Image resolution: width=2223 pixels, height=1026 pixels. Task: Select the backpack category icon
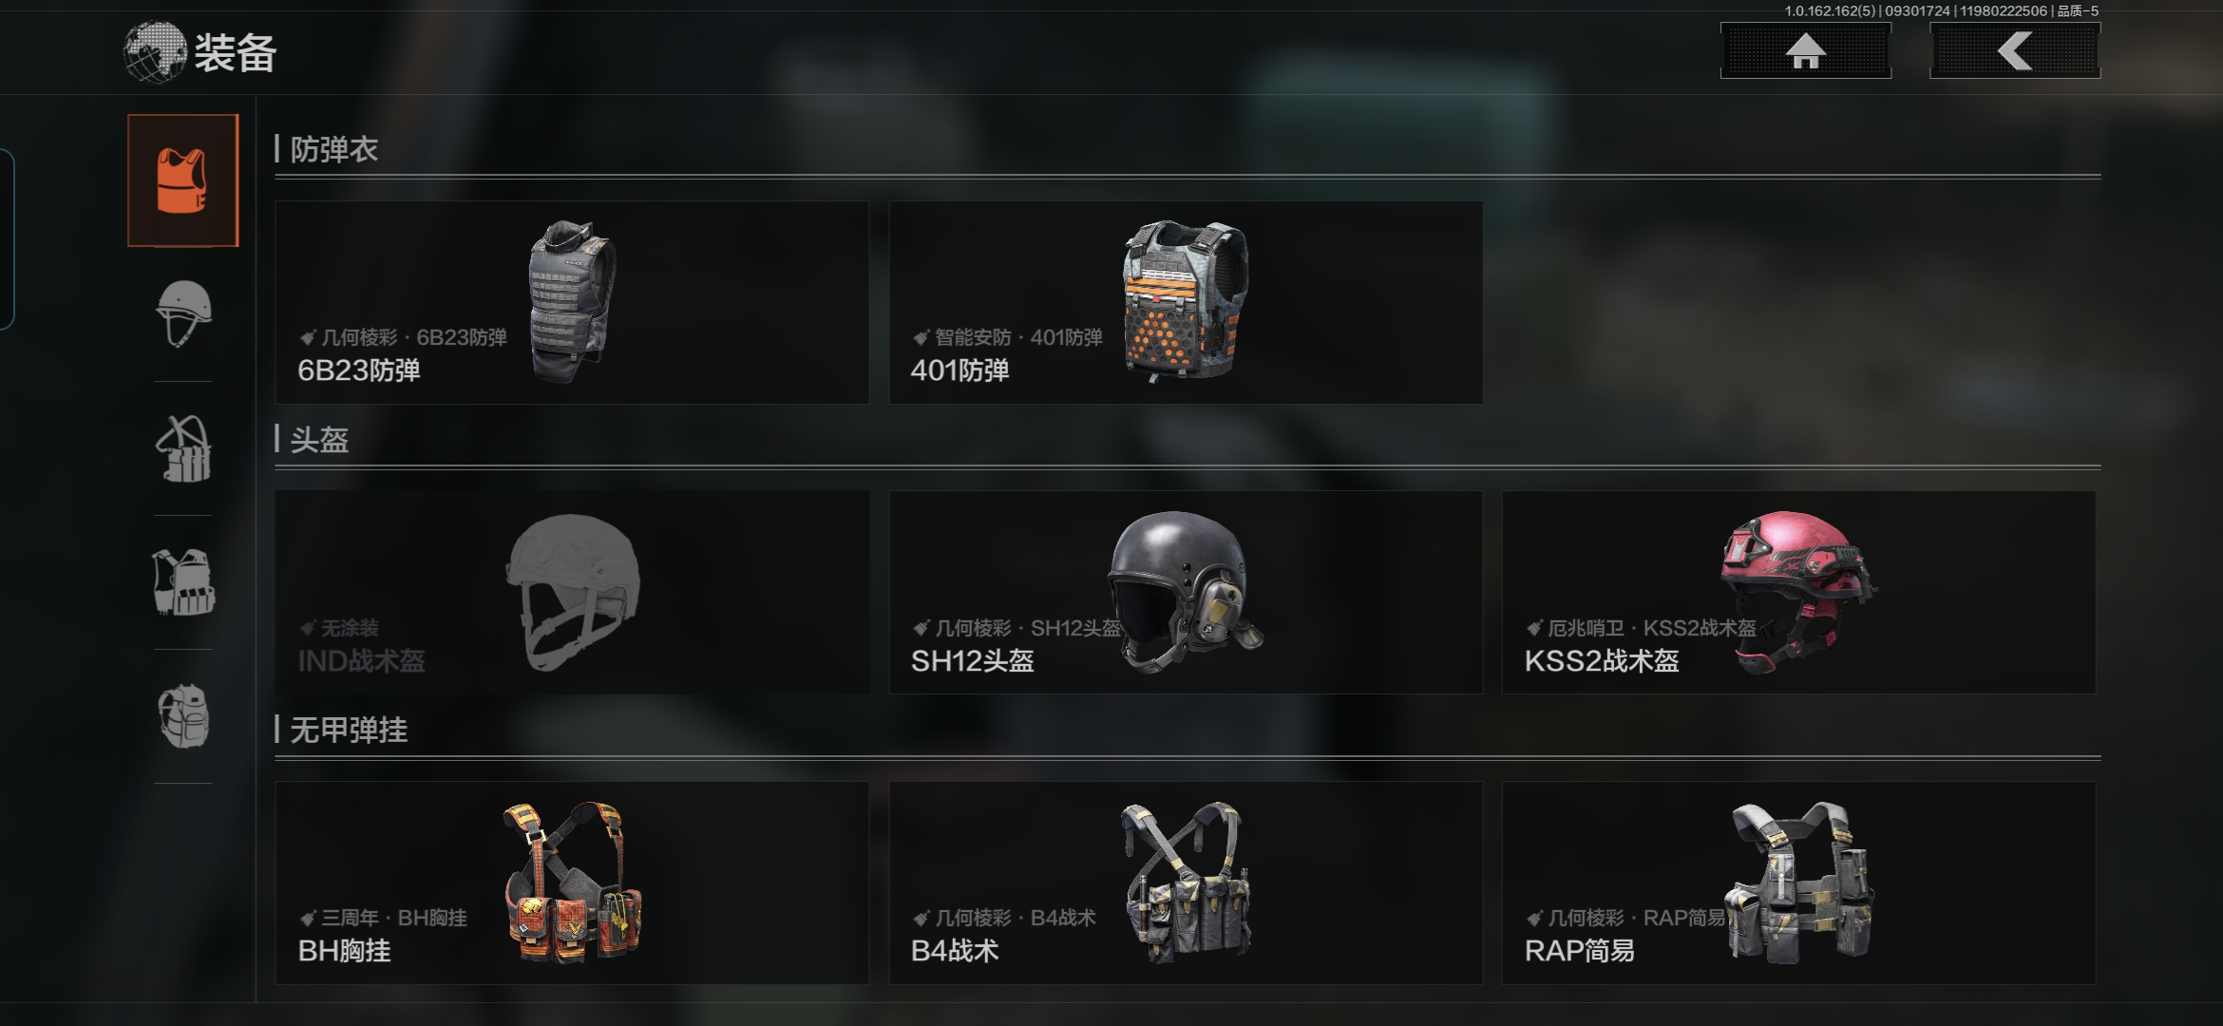(x=182, y=716)
